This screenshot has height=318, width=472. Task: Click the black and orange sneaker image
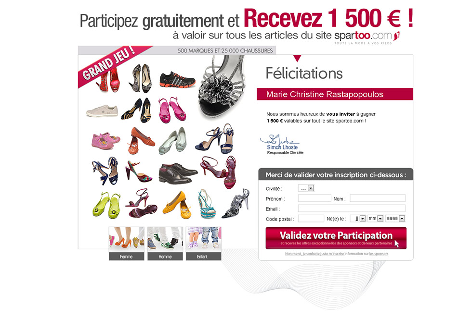pyautogui.click(x=177, y=80)
